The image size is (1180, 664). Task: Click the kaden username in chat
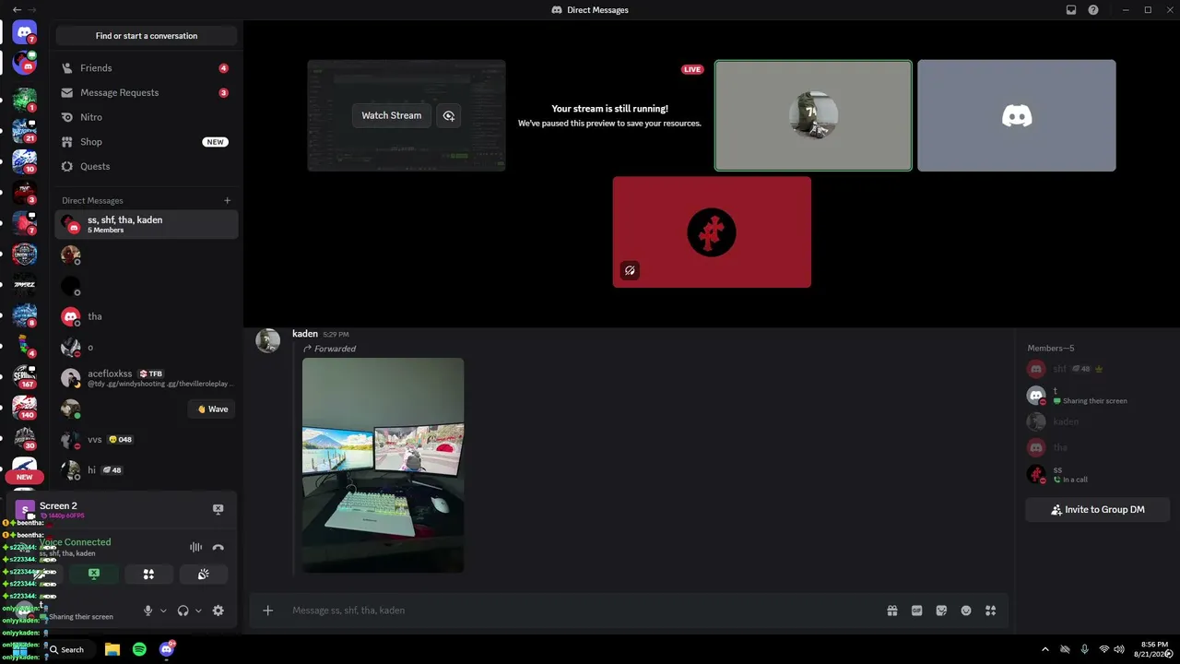click(x=305, y=334)
